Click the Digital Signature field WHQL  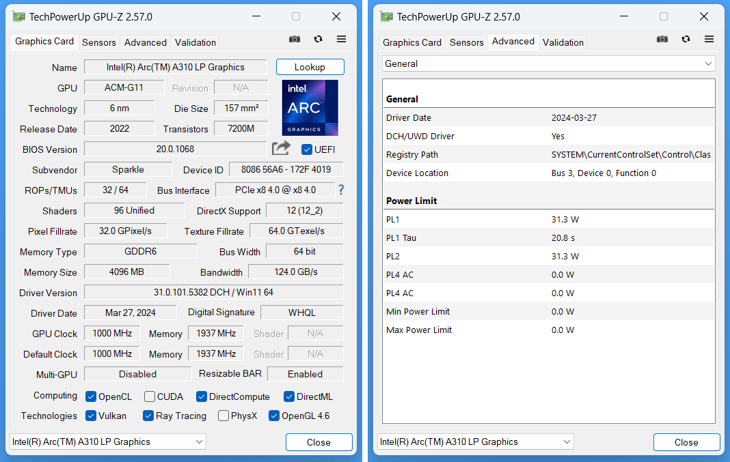[302, 313]
